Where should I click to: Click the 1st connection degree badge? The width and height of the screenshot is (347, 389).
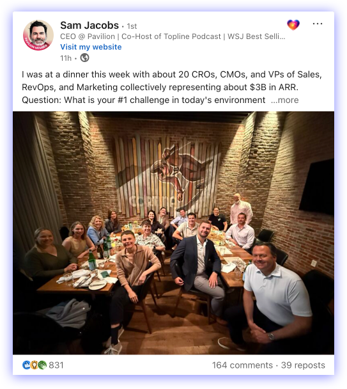click(x=132, y=26)
